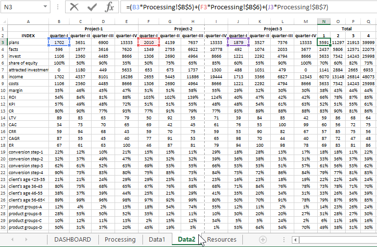The width and height of the screenshot is (377, 247).
Task: Select the Data1 sheet tab
Action: pyautogui.click(x=157, y=240)
